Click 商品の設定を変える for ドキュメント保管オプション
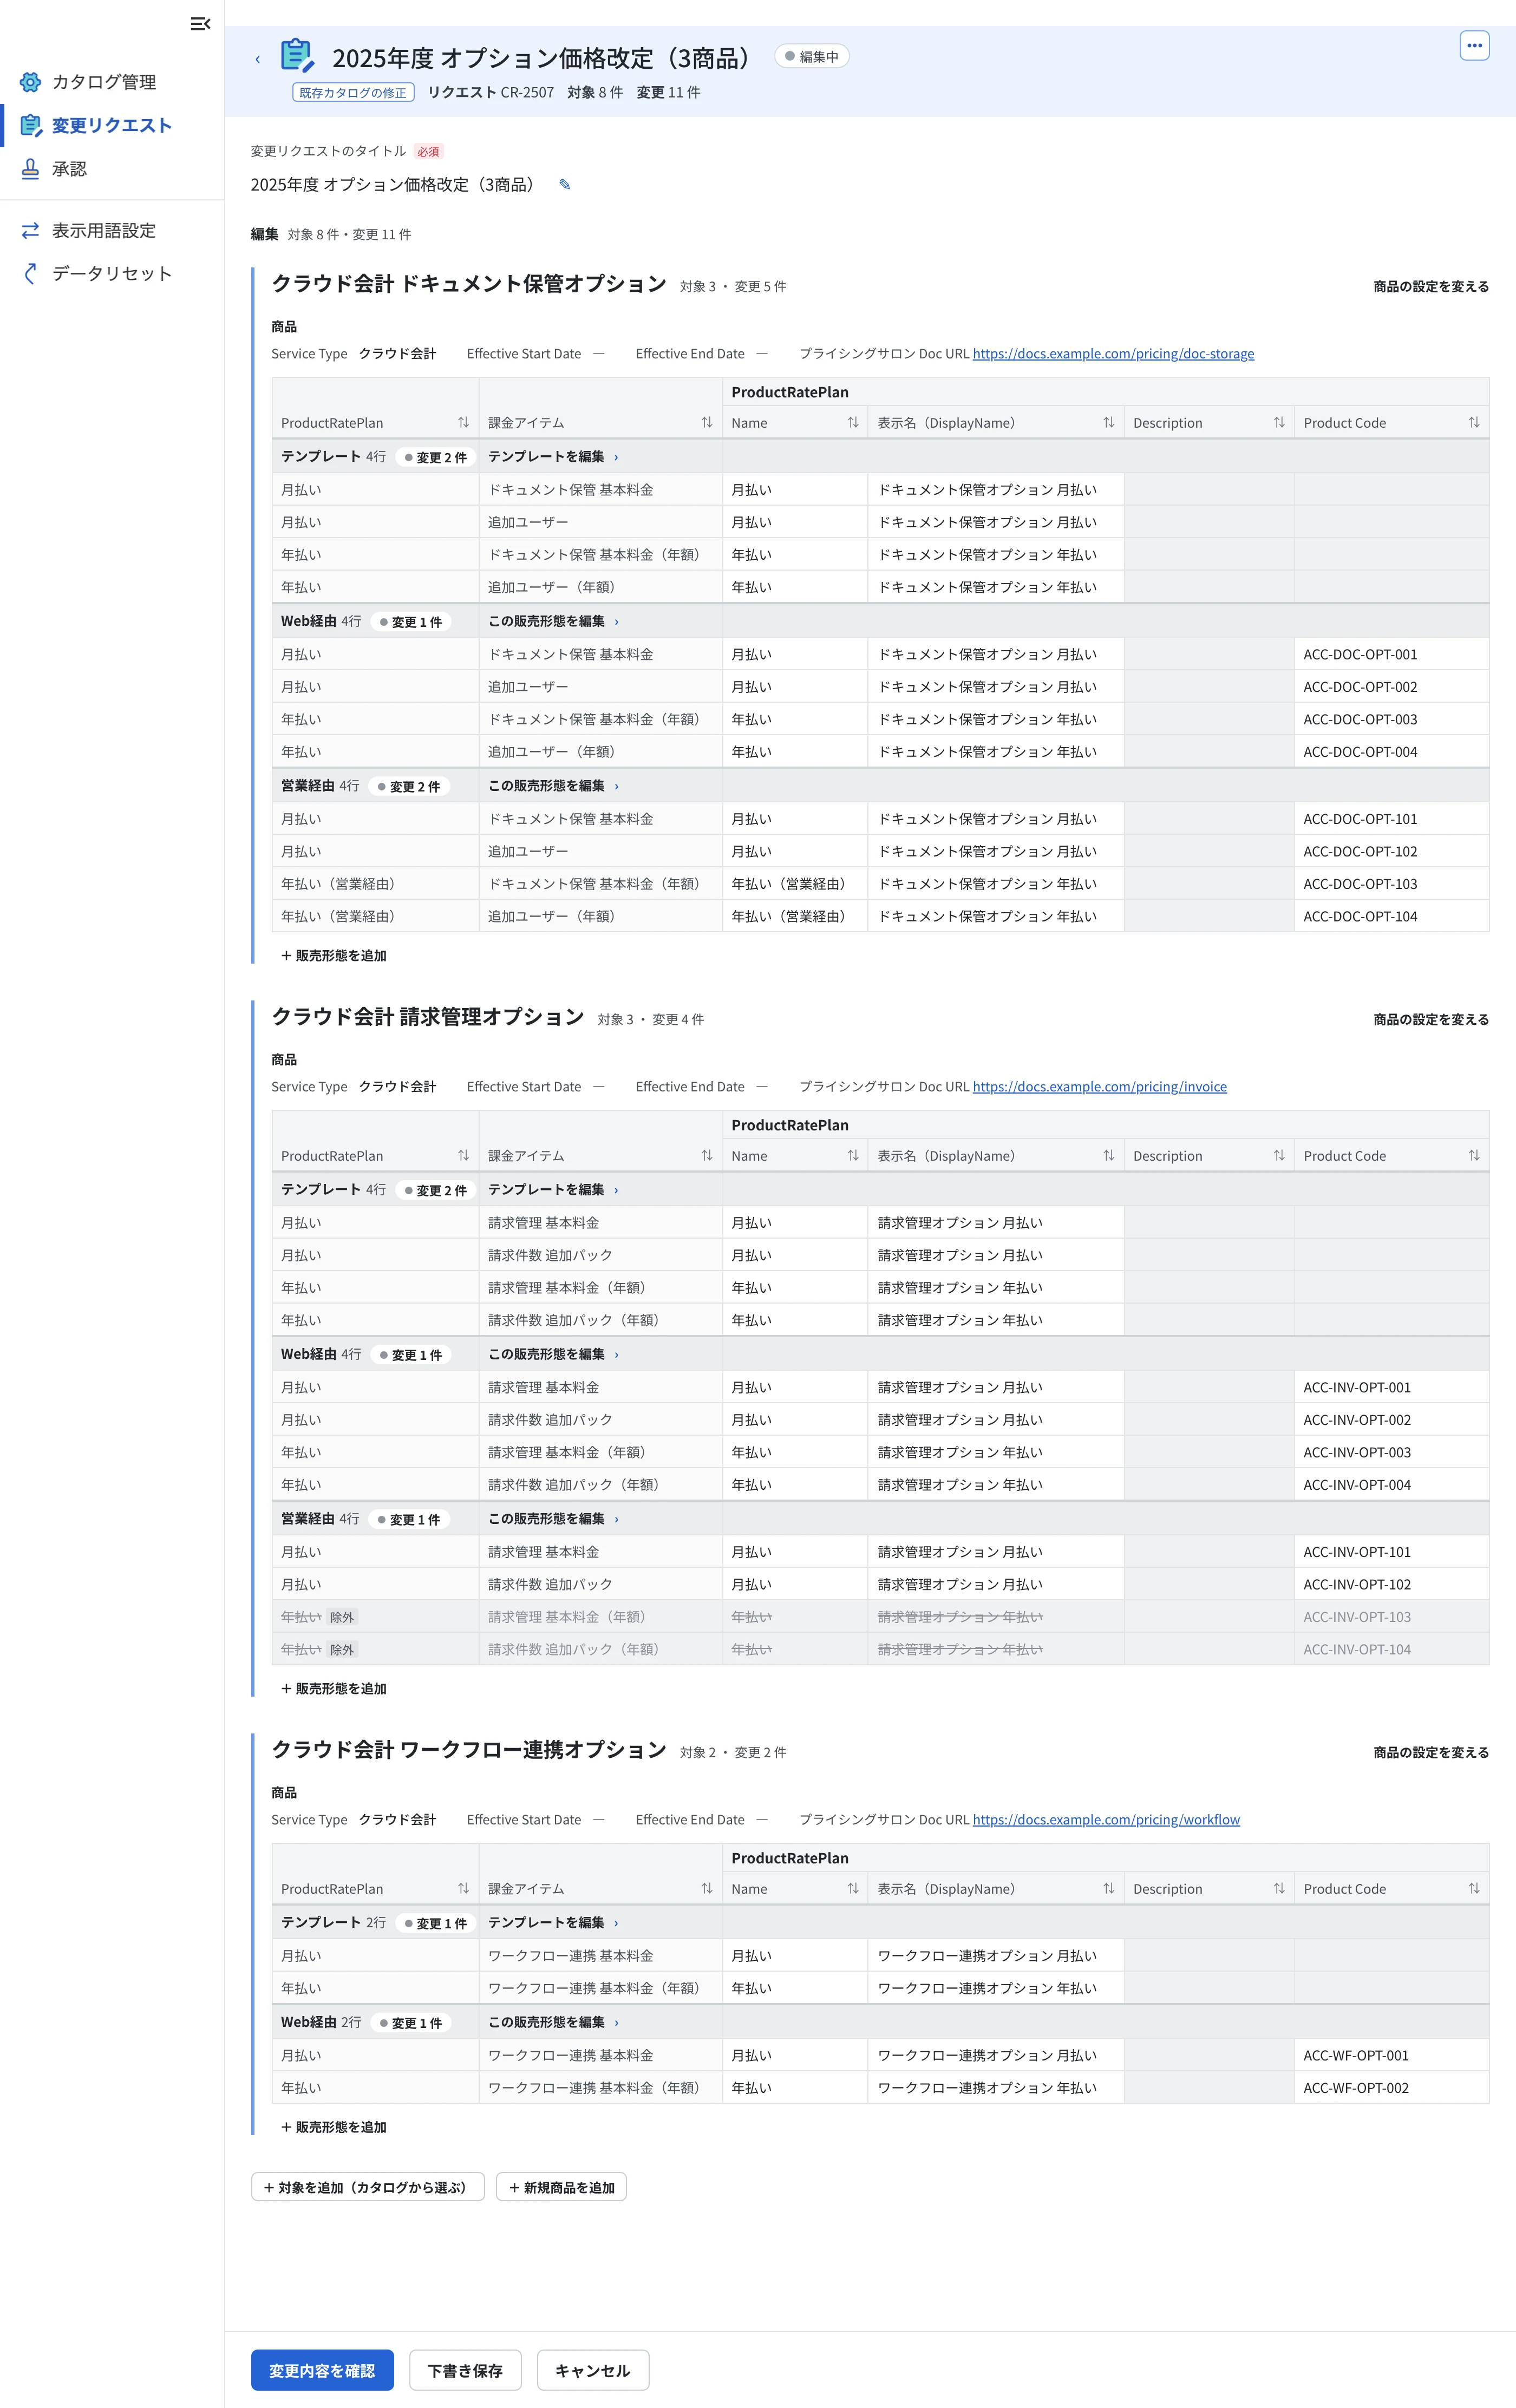 [x=1431, y=286]
